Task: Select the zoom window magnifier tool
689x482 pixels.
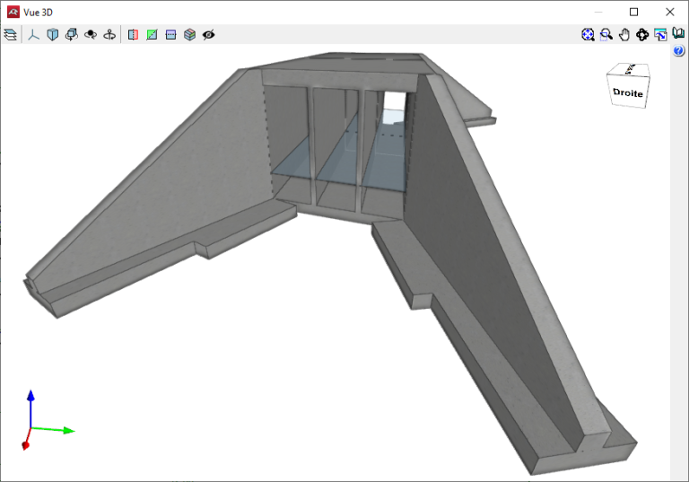Action: (x=606, y=34)
